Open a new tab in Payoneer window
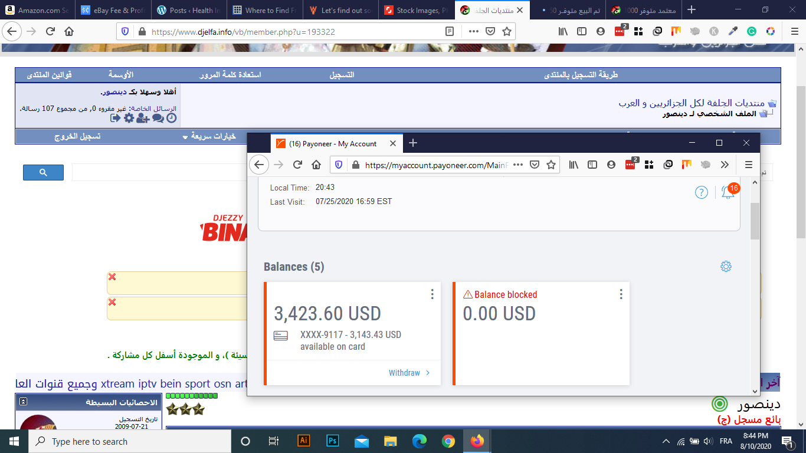 click(413, 143)
